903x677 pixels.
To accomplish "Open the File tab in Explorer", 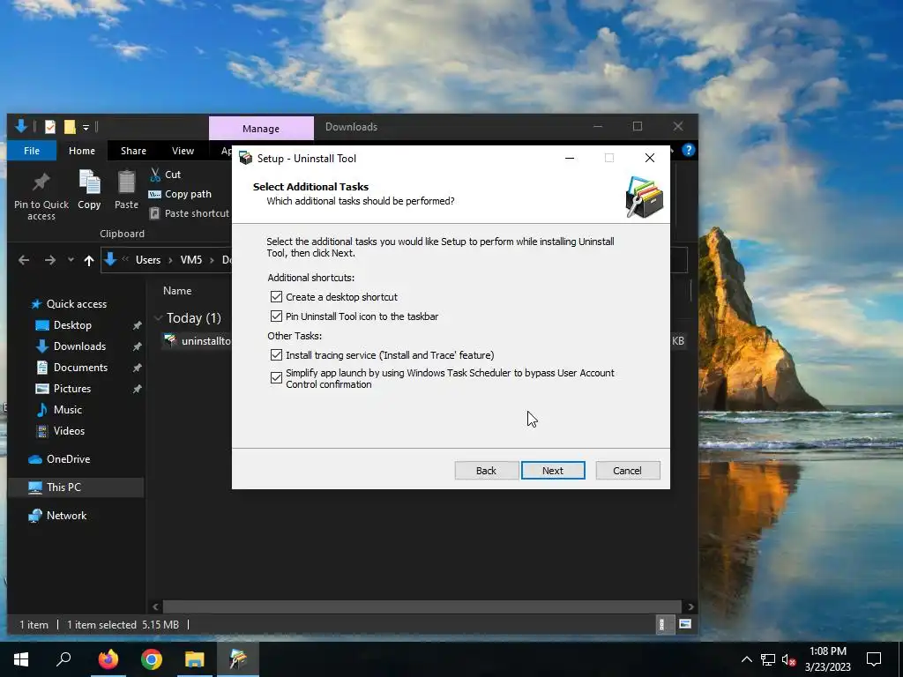I will point(32,151).
